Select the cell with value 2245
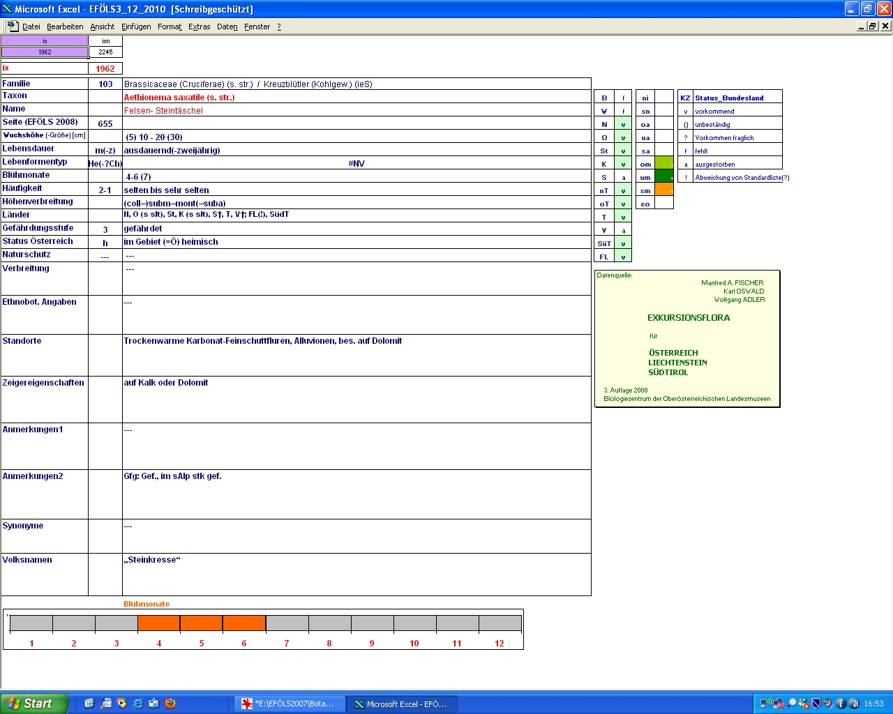The image size is (893, 714). (x=105, y=52)
